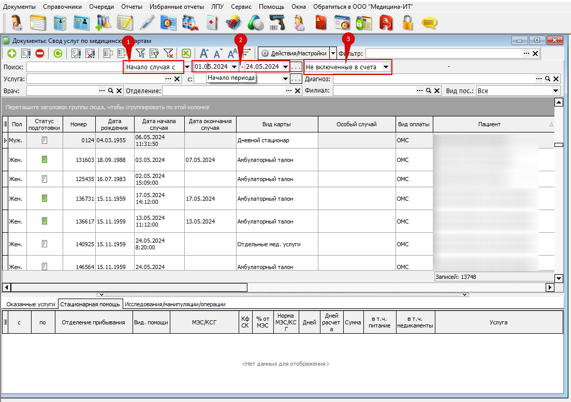Viewport: 571px width, 402px height.
Task: Select row with number 131603
Action: [278, 160]
